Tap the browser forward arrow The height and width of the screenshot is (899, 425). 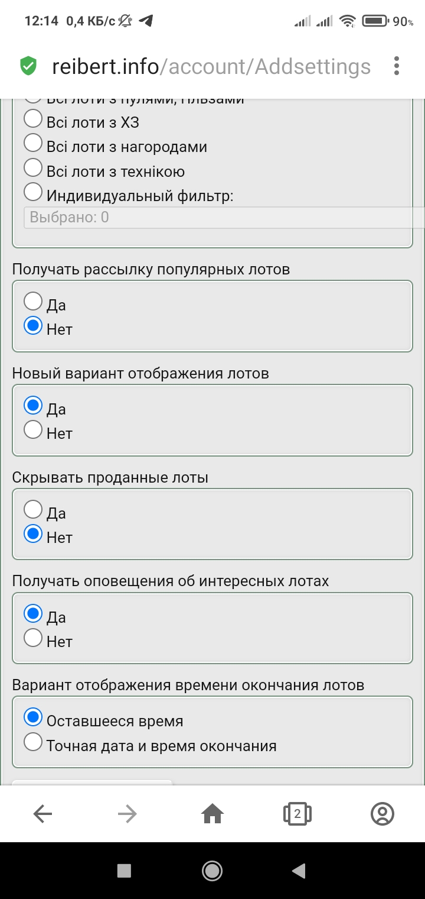[127, 814]
